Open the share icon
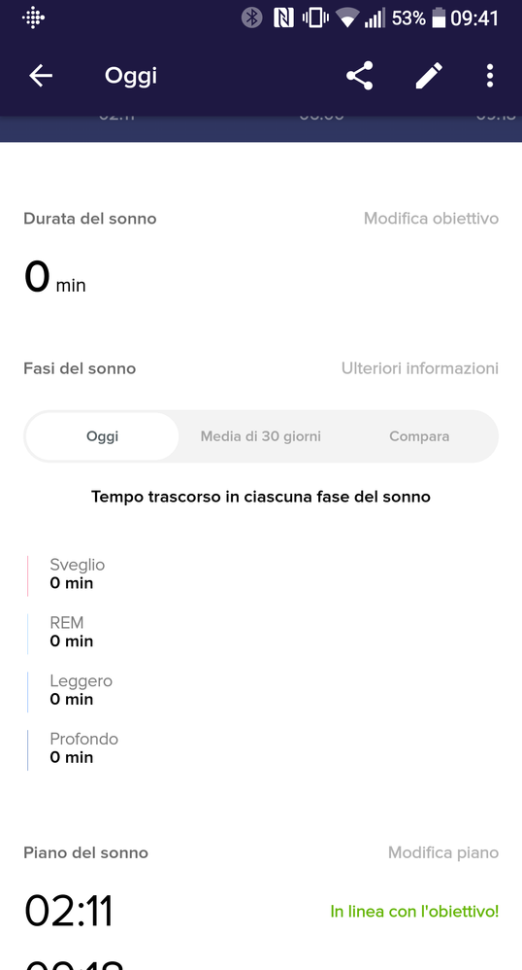The image size is (522, 970). pyautogui.click(x=360, y=76)
